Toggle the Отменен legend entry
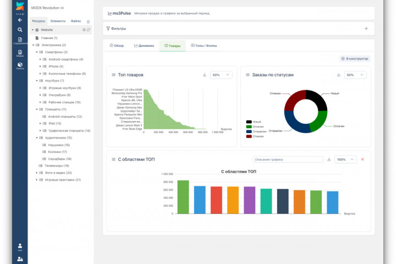 coord(254,136)
